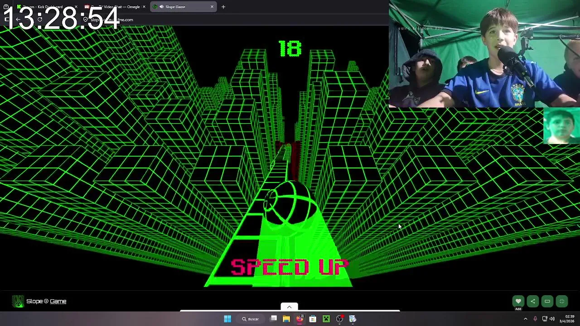Open File Explorer from the taskbar
Viewport: 580px width, 326px height.
(286, 319)
